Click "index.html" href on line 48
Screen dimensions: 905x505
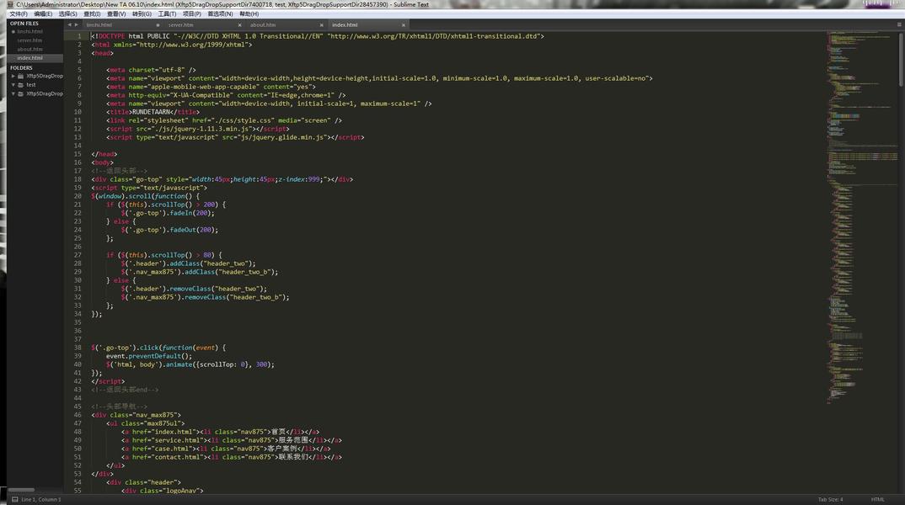point(173,432)
